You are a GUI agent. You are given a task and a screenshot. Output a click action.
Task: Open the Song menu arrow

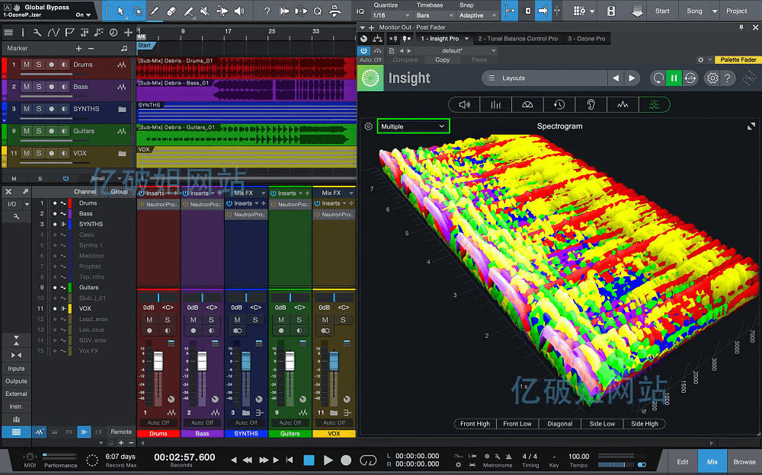pos(715,11)
